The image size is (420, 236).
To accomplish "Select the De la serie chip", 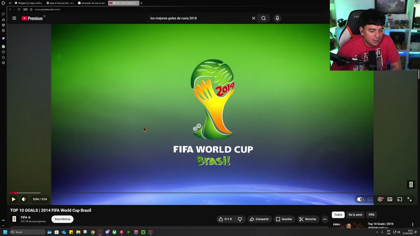I will [355, 215].
